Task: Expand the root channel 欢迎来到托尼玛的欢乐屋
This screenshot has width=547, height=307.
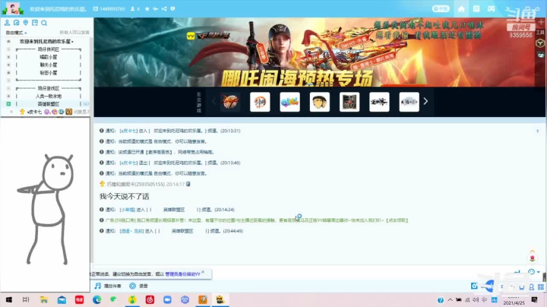Action: pos(47,42)
